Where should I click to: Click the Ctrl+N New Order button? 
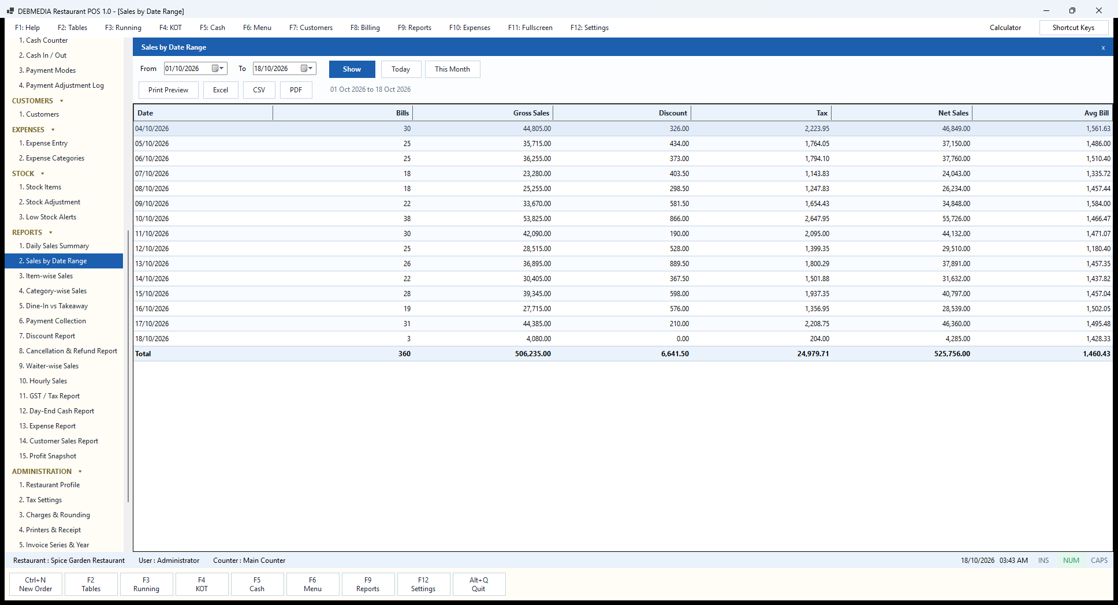(x=36, y=584)
